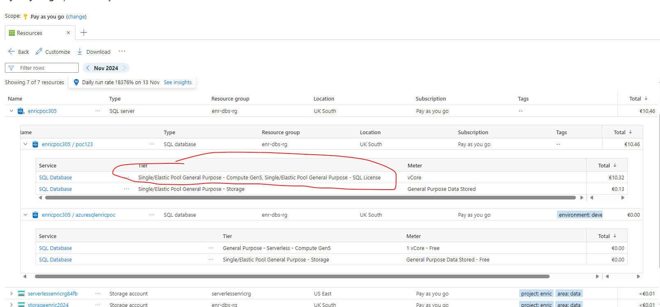Click left arrow of nested table bottom scrollbar
This screenshot has width=660, height=307.
pyautogui.click(x=25, y=276)
